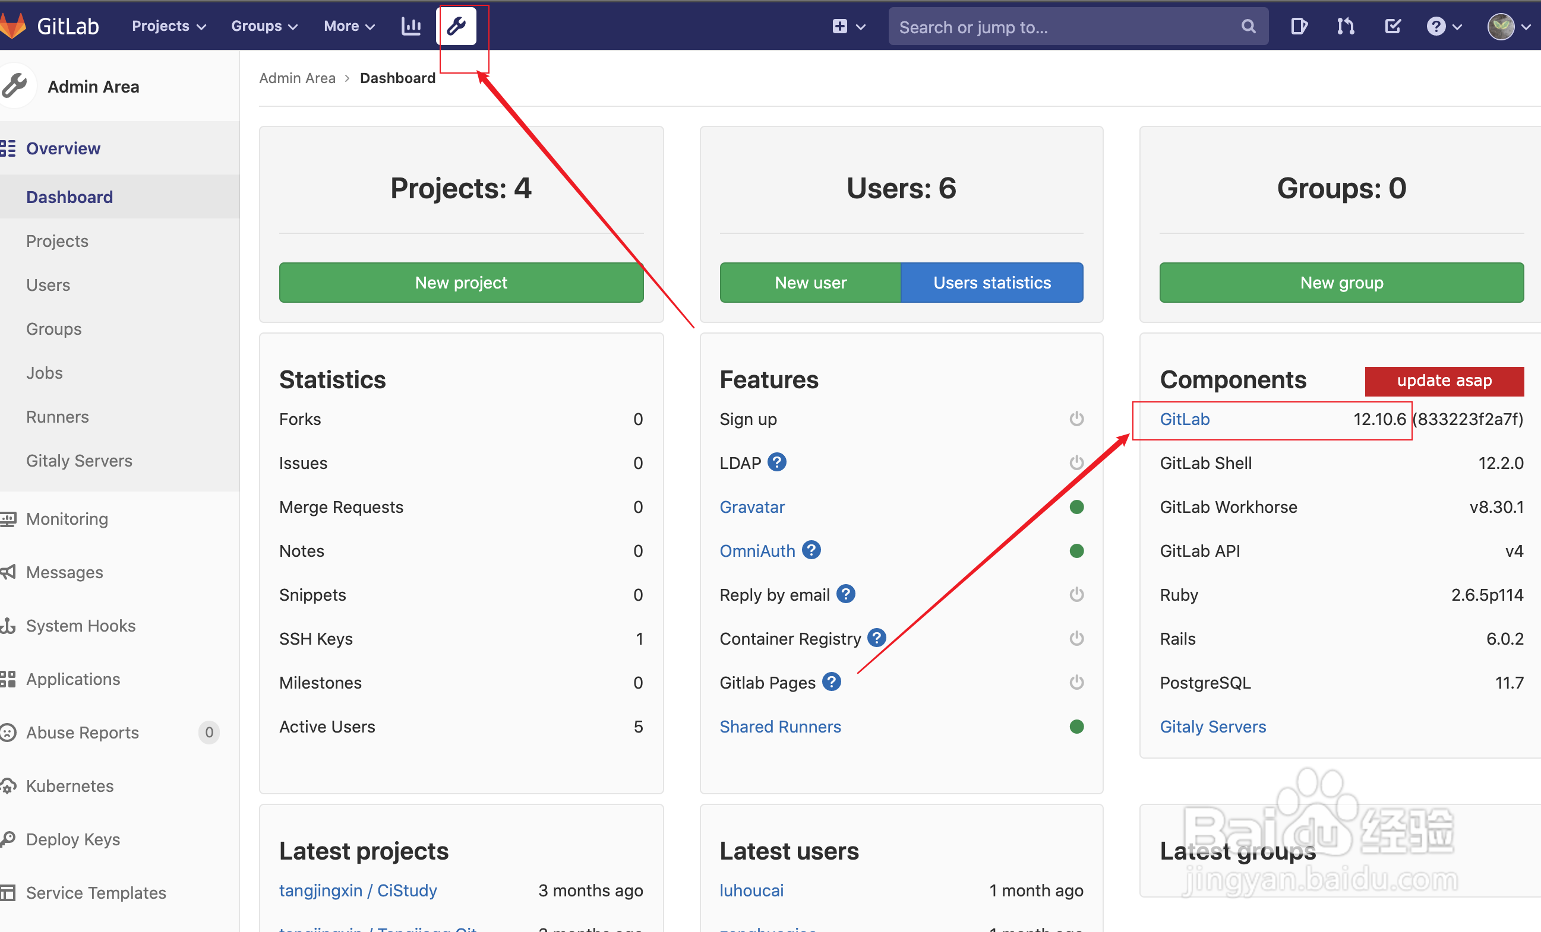The image size is (1541, 932).
Task: Open the Instance Statistics chart icon
Action: tap(411, 26)
